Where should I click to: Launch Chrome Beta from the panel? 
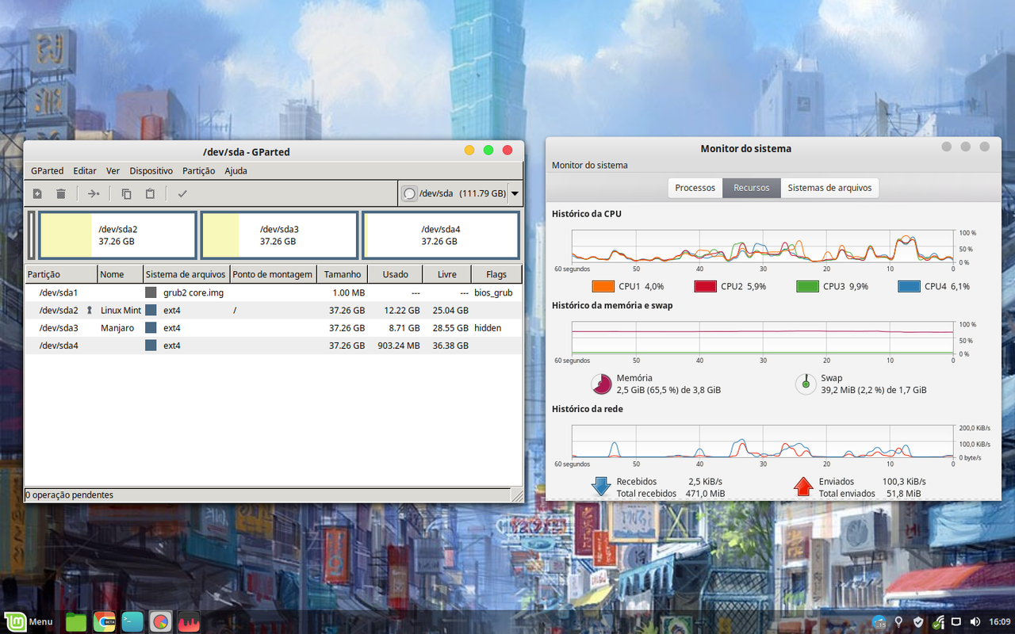tap(105, 621)
